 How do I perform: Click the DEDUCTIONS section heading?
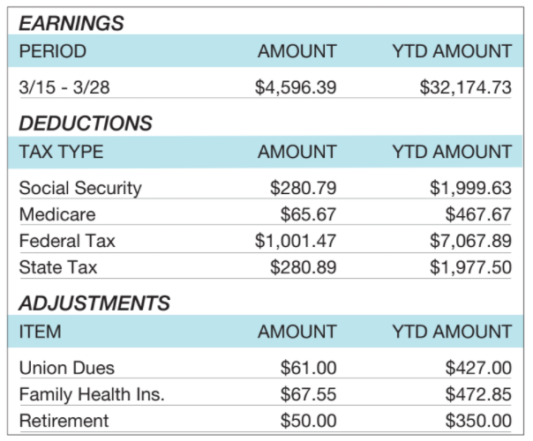[x=86, y=123]
